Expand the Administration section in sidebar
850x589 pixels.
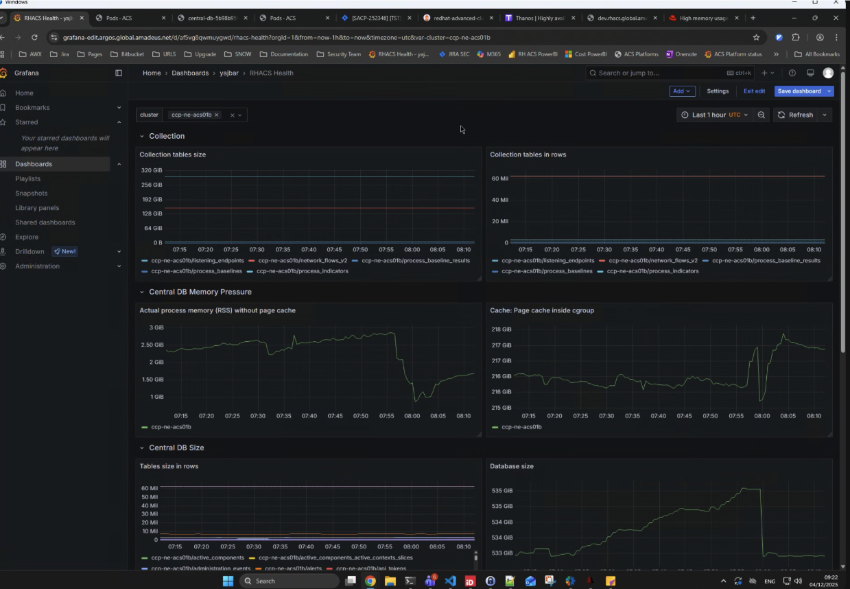(119, 266)
